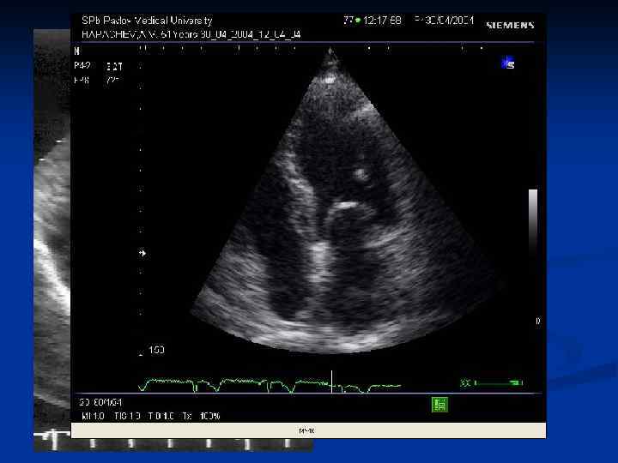
Task: Click the TIS readout value
Action: [x=127, y=416]
